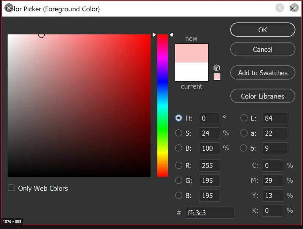Select the blue channel B radio button
The height and width of the screenshot is (229, 303).
tap(178, 195)
